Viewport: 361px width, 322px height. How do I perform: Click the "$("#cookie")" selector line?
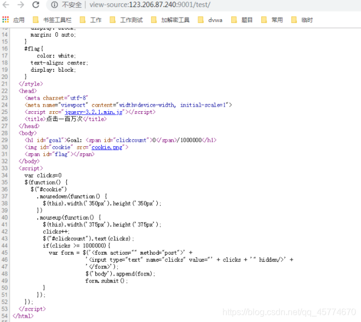pos(49,189)
